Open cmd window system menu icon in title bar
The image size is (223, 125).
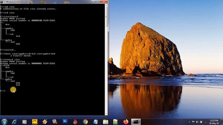coord(1,2)
